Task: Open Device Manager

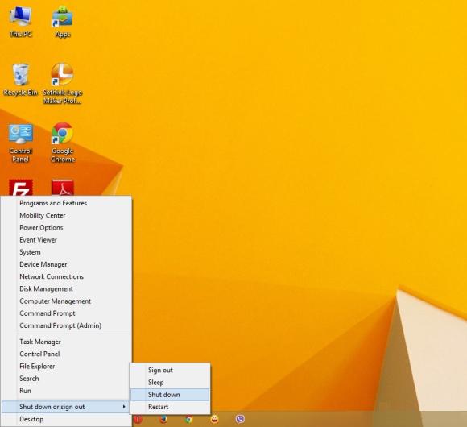Action: click(x=66, y=264)
